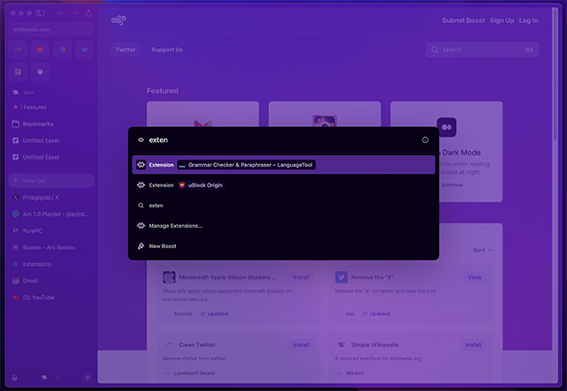Click the Dark Mode featured card icon
The height and width of the screenshot is (391, 567).
click(x=446, y=127)
